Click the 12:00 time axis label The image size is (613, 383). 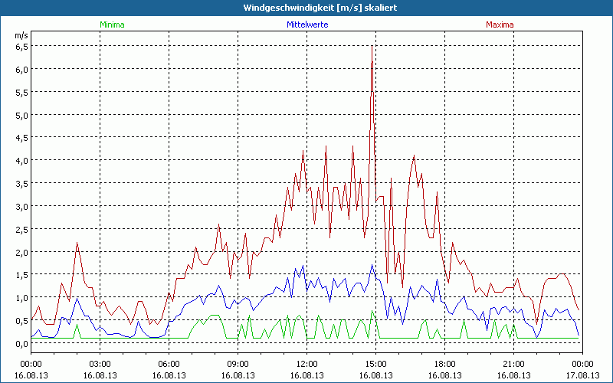(306, 364)
